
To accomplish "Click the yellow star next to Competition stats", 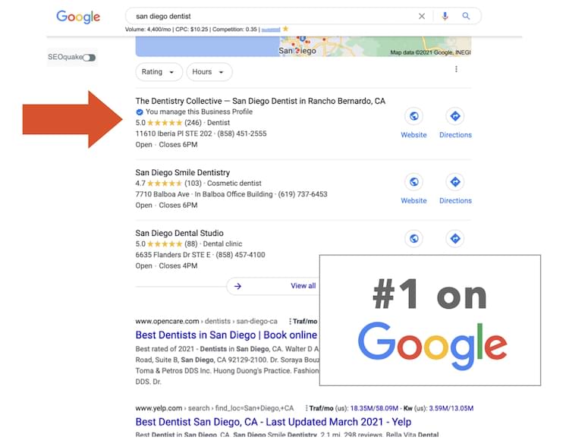I will pos(285,29).
